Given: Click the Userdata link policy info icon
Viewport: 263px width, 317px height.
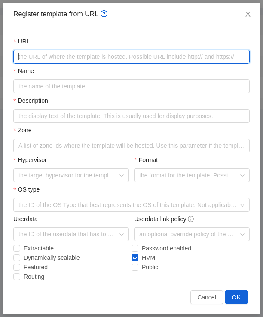Looking at the screenshot, I should [x=191, y=219].
